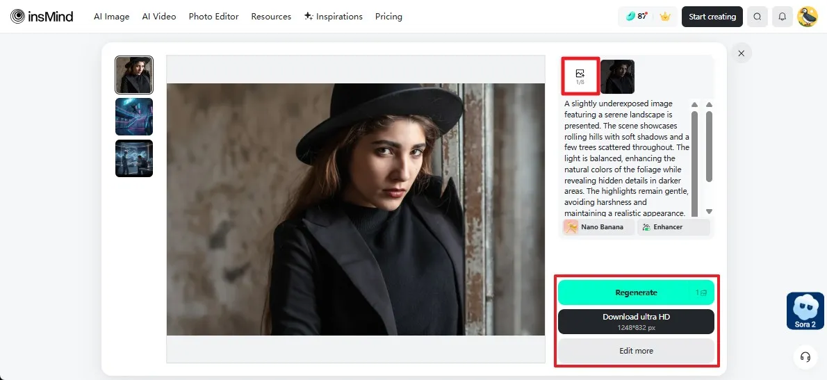Open the notifications bell icon
The height and width of the screenshot is (380, 827).
click(x=782, y=17)
